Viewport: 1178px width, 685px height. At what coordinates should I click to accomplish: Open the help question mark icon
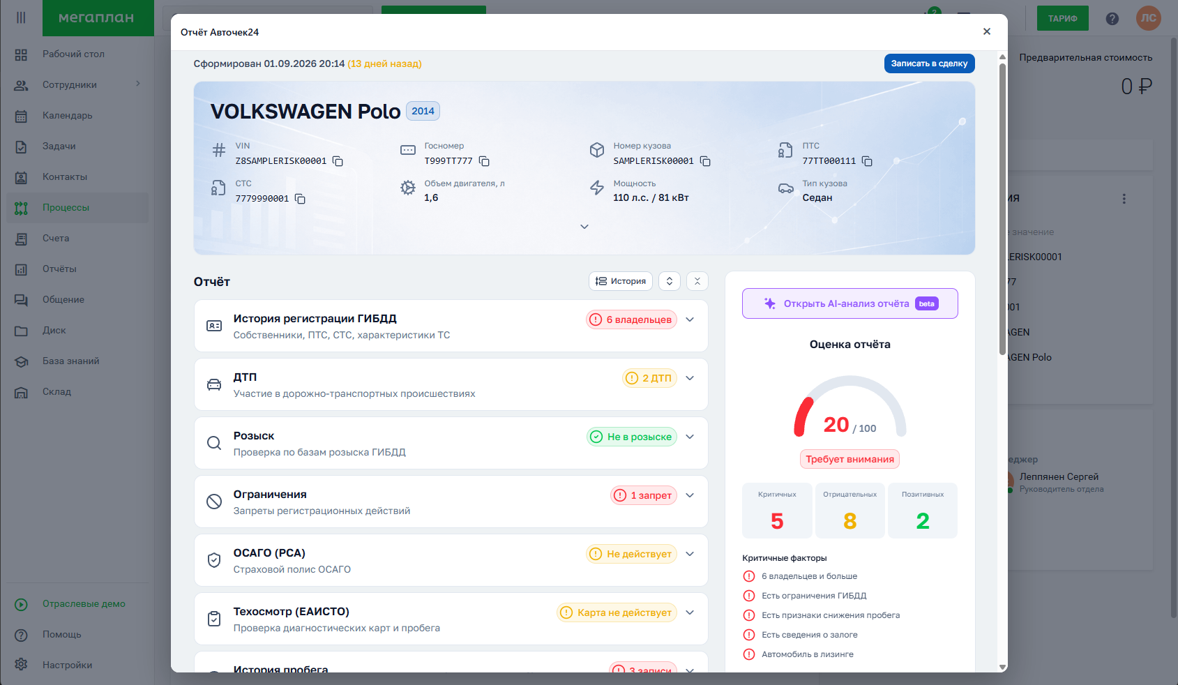1112,19
